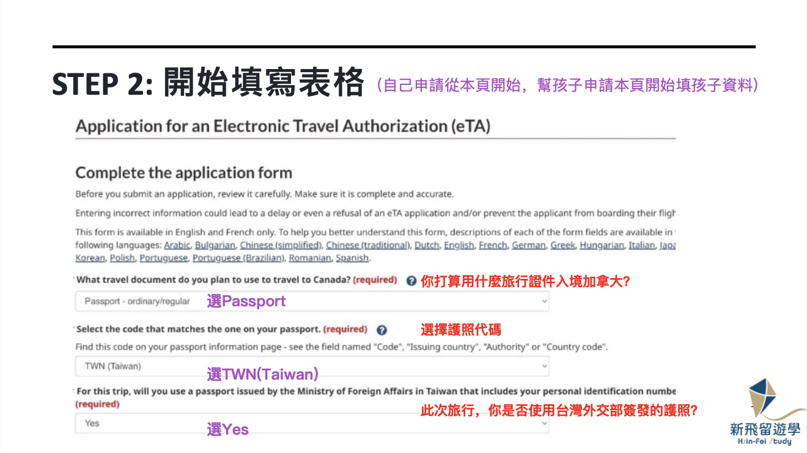Image resolution: width=807 pixels, height=453 pixels.
Task: Click the Korean language link
Action: tap(90, 258)
